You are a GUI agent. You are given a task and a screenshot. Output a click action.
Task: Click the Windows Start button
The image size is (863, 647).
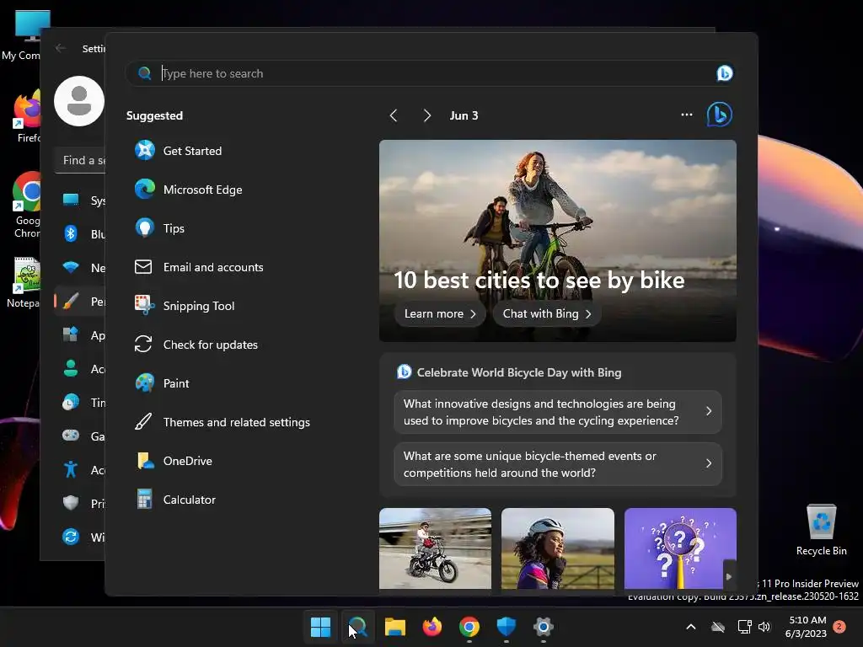(x=320, y=627)
